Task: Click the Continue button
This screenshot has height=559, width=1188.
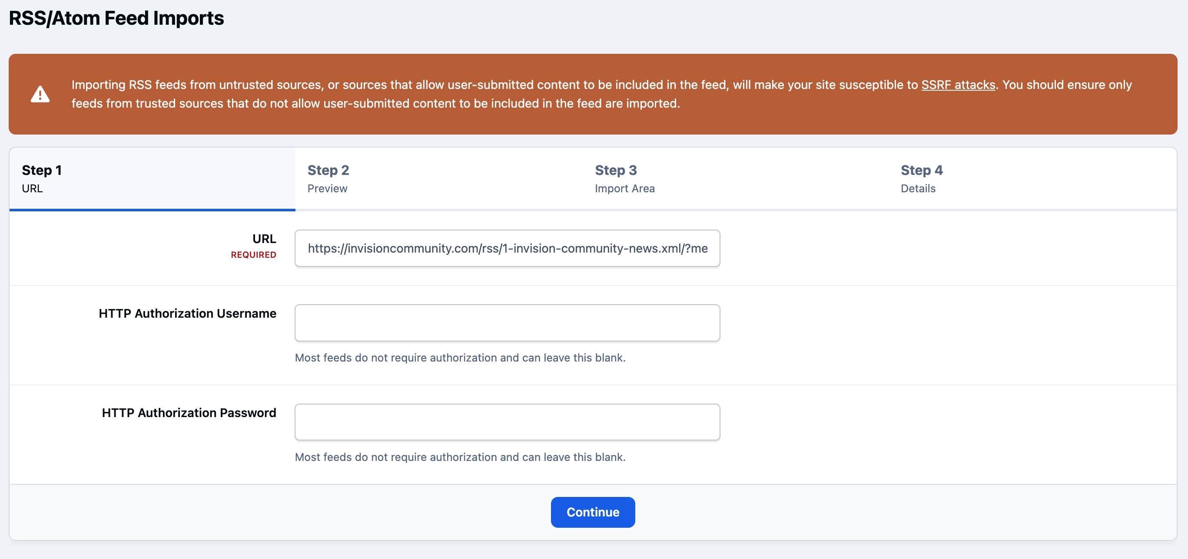Action: [x=593, y=512]
